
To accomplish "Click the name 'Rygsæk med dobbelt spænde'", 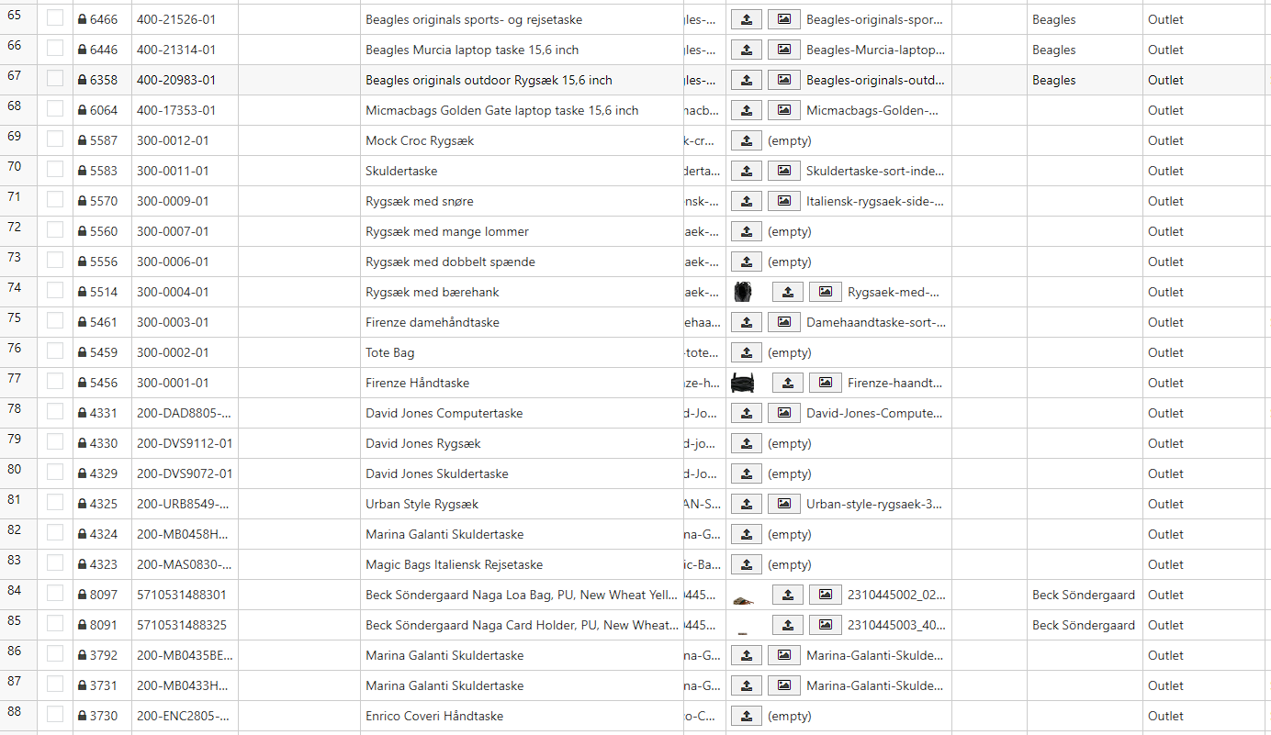I will pos(450,262).
